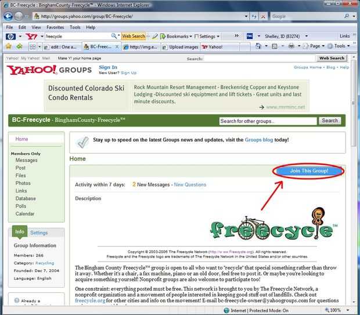Select the Info tab in group sidebar
Viewport: 360px width, 315px height.
[20, 231]
